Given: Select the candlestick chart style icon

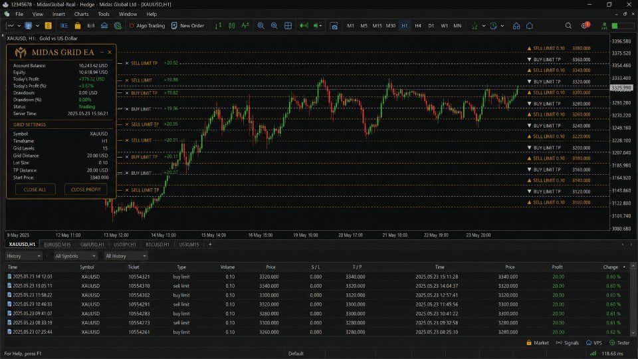Looking at the screenshot, I should (231, 26).
